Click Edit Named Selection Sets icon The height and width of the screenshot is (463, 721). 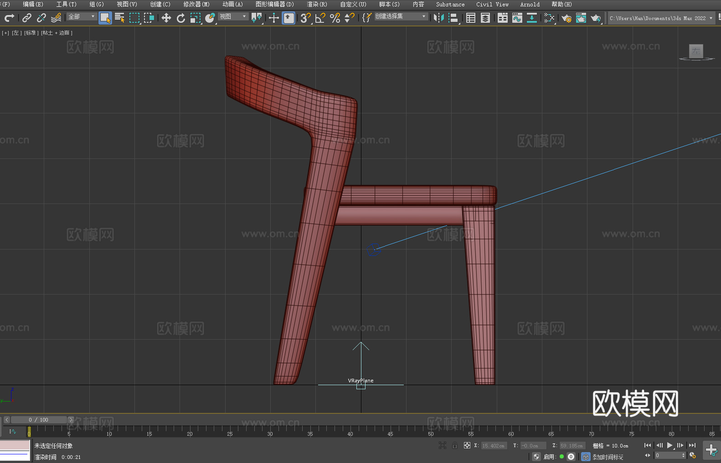(367, 18)
